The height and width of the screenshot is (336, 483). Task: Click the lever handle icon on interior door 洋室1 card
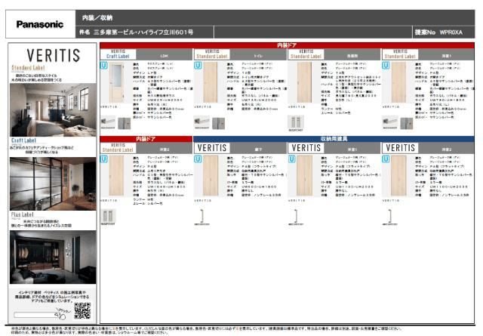[390, 122]
